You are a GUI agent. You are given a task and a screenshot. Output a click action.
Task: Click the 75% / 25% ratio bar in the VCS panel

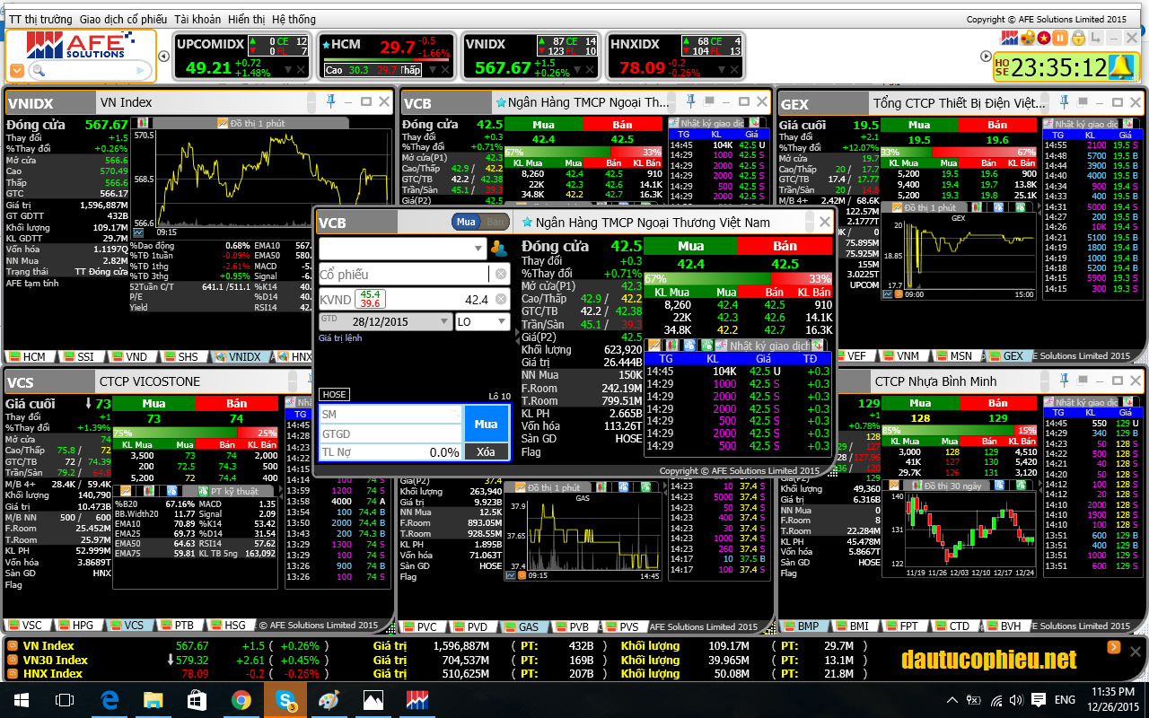coord(196,433)
